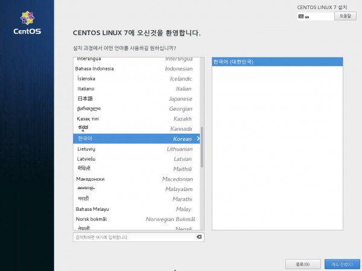Select the Georgian language row
This screenshot has height=271, width=362.
[136, 109]
